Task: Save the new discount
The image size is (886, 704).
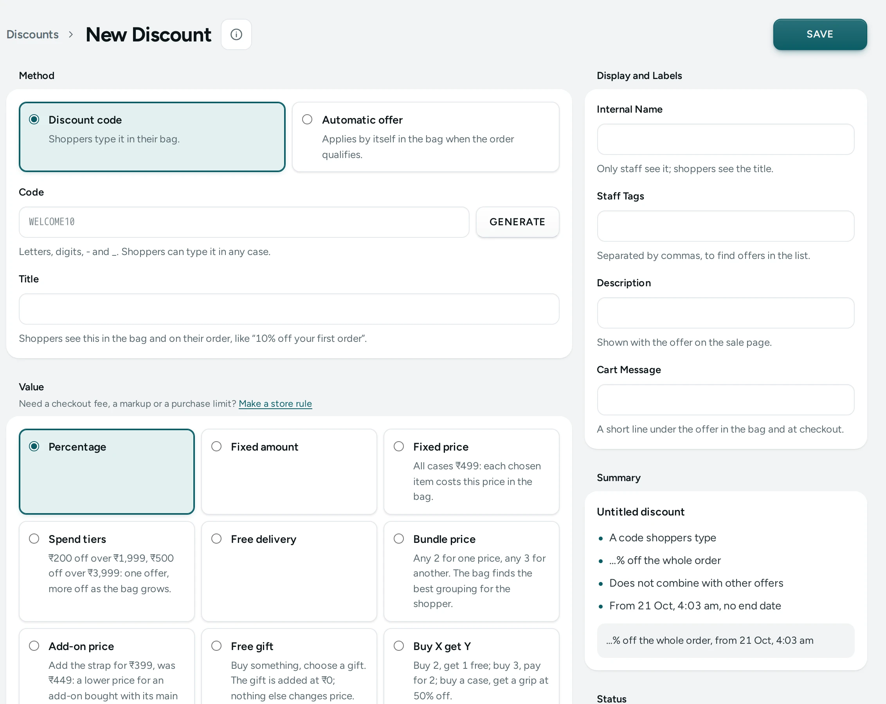Action: (x=819, y=34)
